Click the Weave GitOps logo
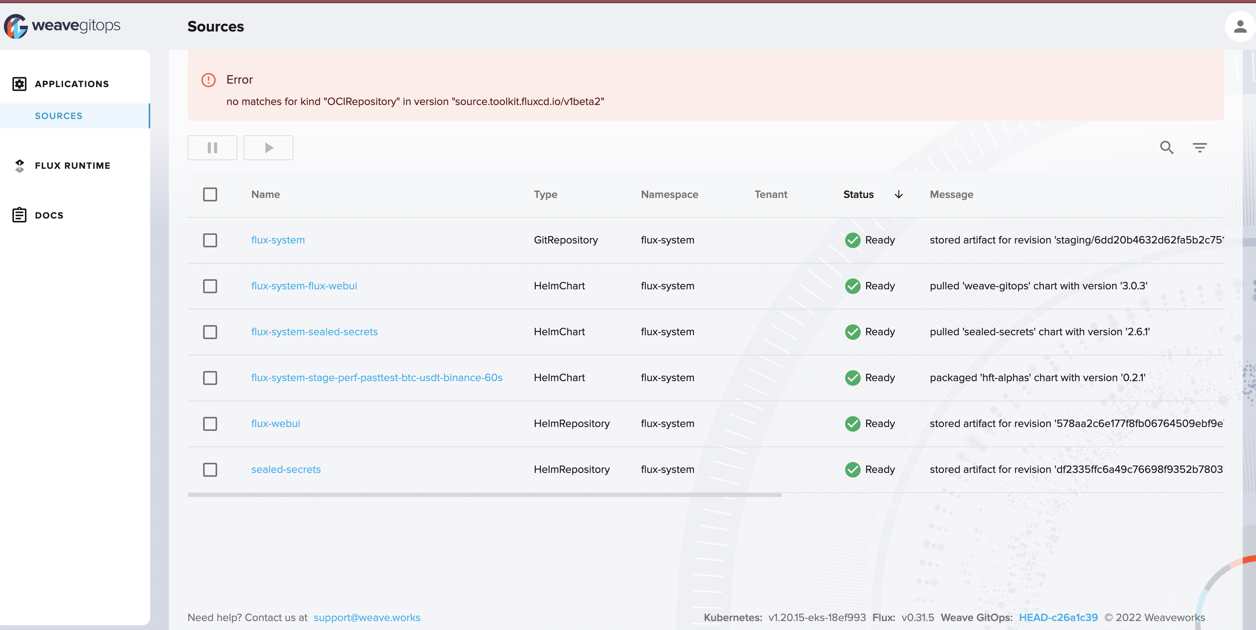Viewport: 1256px width, 630px height. coord(62,26)
